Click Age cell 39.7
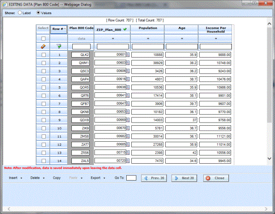The image size is (275, 214). click(x=181, y=104)
